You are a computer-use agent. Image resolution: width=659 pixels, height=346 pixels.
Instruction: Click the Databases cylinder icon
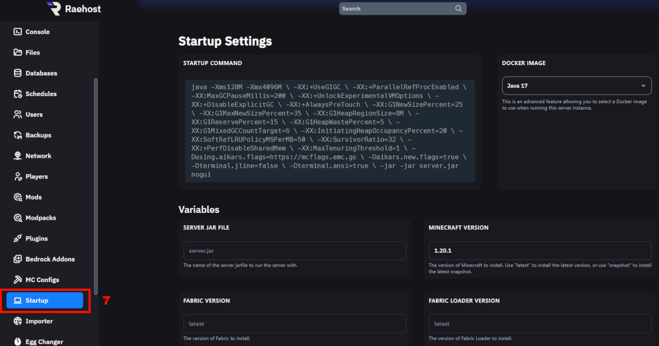coord(18,73)
